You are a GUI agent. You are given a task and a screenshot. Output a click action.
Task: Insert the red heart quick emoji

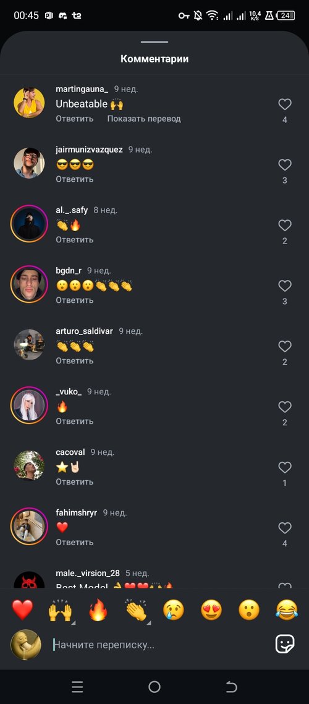coord(22,610)
